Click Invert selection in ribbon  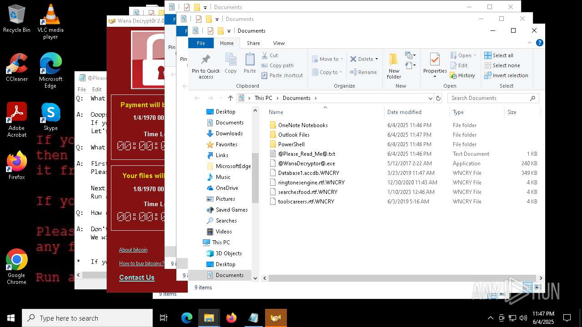click(x=506, y=75)
